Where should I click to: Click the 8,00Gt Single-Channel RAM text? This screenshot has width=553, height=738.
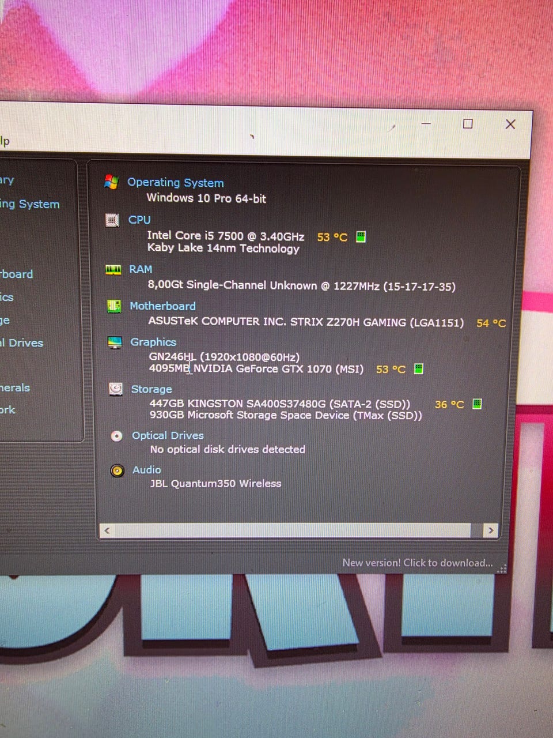pyautogui.click(x=302, y=285)
